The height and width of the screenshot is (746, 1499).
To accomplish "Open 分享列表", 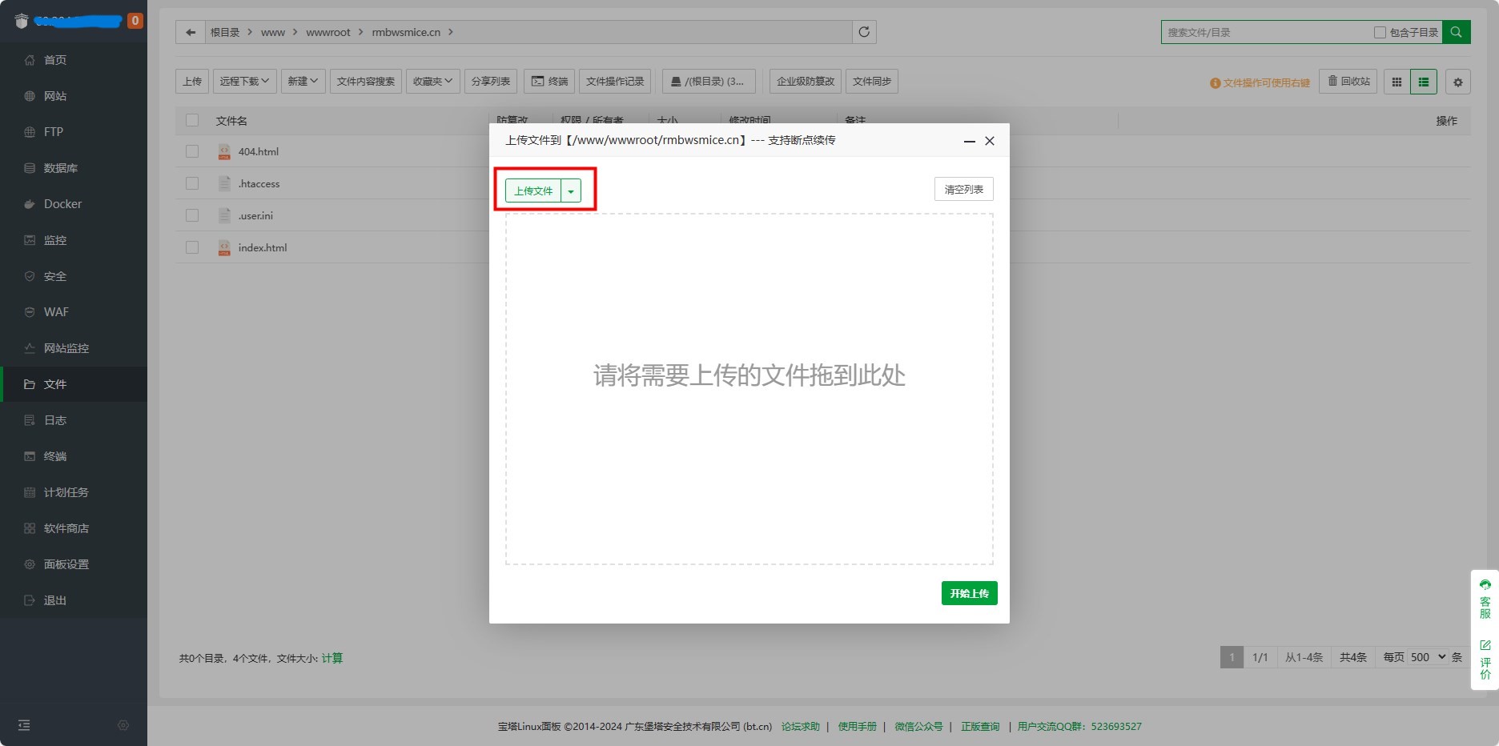I will pos(491,81).
